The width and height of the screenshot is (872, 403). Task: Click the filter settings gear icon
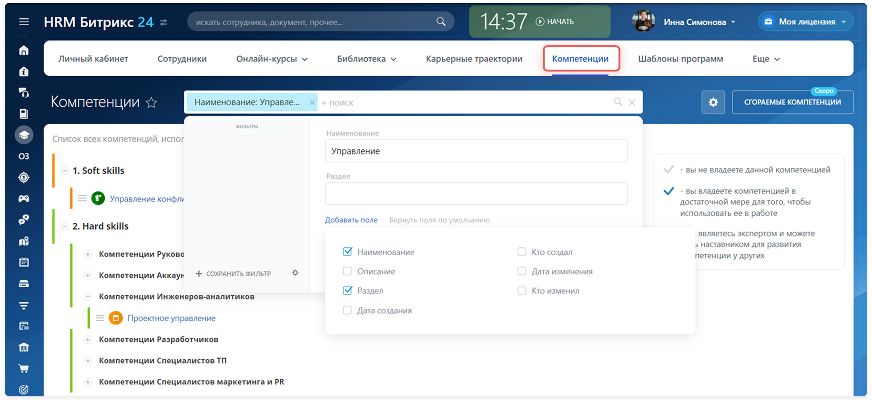coord(295,273)
